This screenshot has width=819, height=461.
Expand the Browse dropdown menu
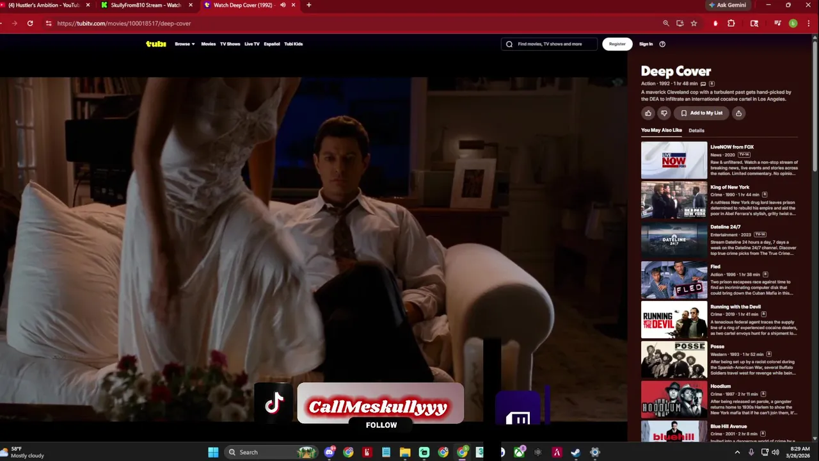coord(185,44)
